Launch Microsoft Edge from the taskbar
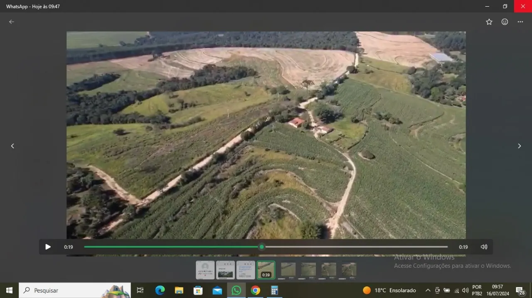The image size is (532, 298). click(x=160, y=290)
